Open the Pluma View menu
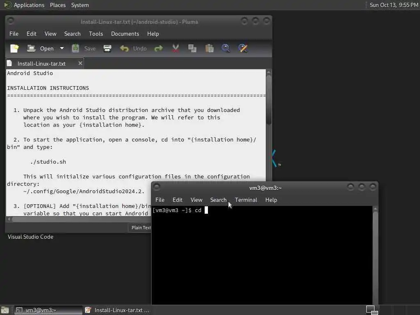 click(x=50, y=34)
